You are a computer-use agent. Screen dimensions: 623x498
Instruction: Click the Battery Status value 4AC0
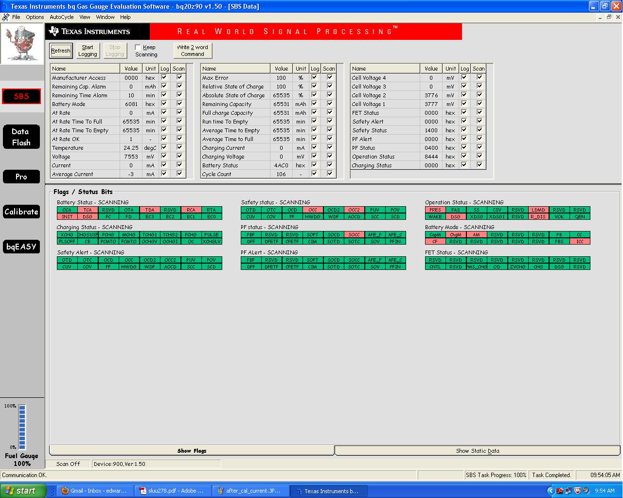[x=281, y=165]
